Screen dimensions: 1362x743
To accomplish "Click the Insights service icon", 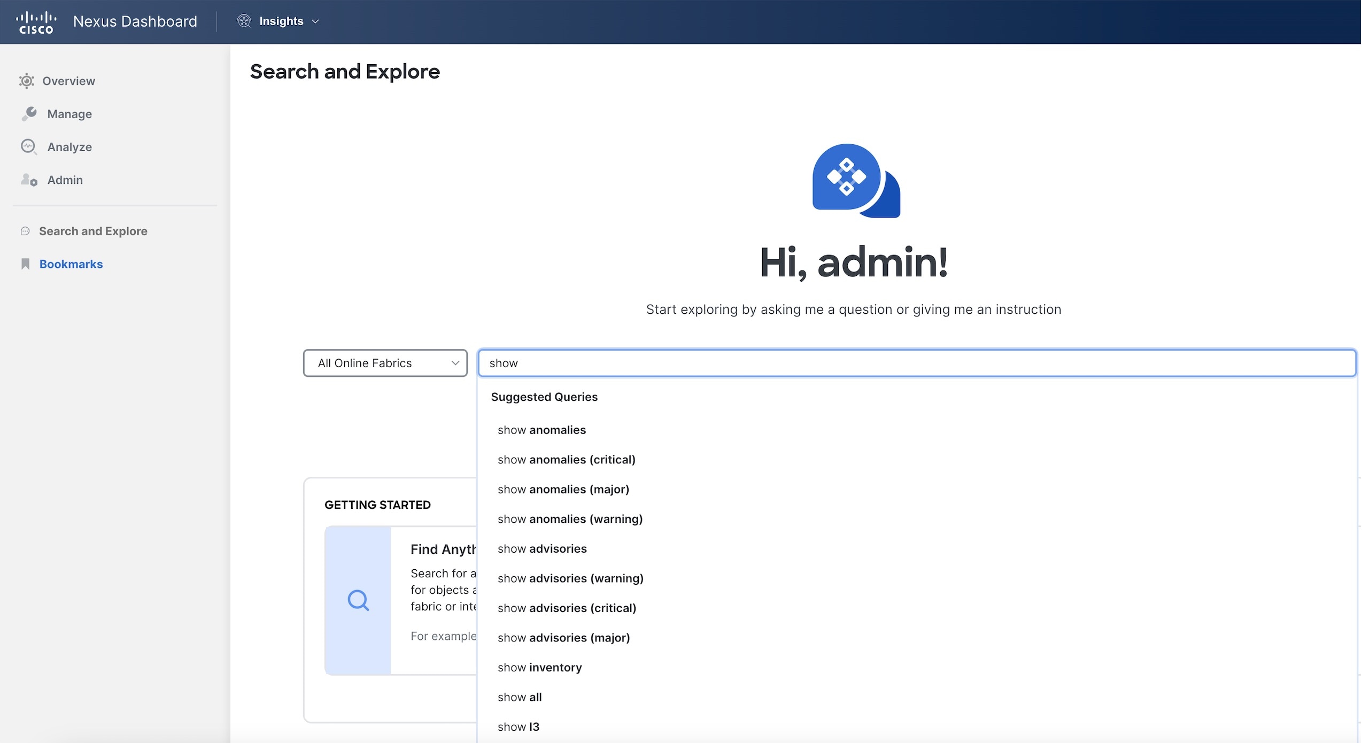I will point(244,21).
